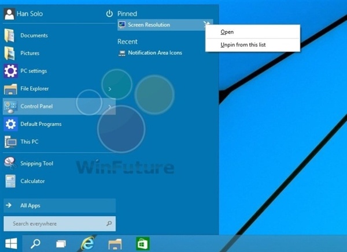
Task: Choose Open from the context menu
Action: coord(253,32)
